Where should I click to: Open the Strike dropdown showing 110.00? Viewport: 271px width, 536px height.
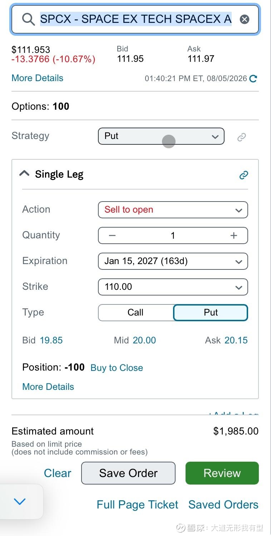point(173,287)
